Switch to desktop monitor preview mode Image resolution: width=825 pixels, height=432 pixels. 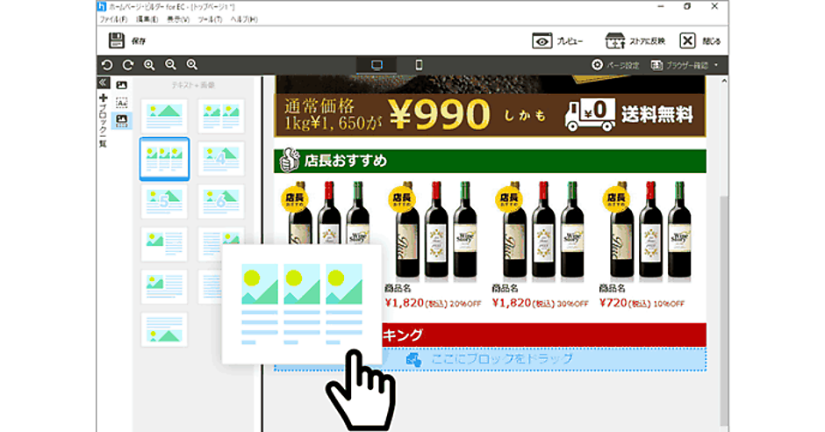(377, 65)
